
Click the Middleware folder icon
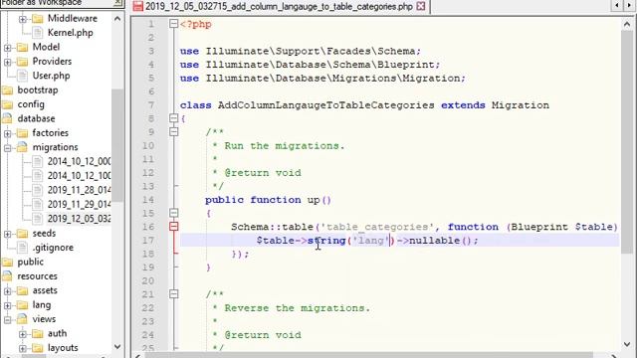coord(38,19)
